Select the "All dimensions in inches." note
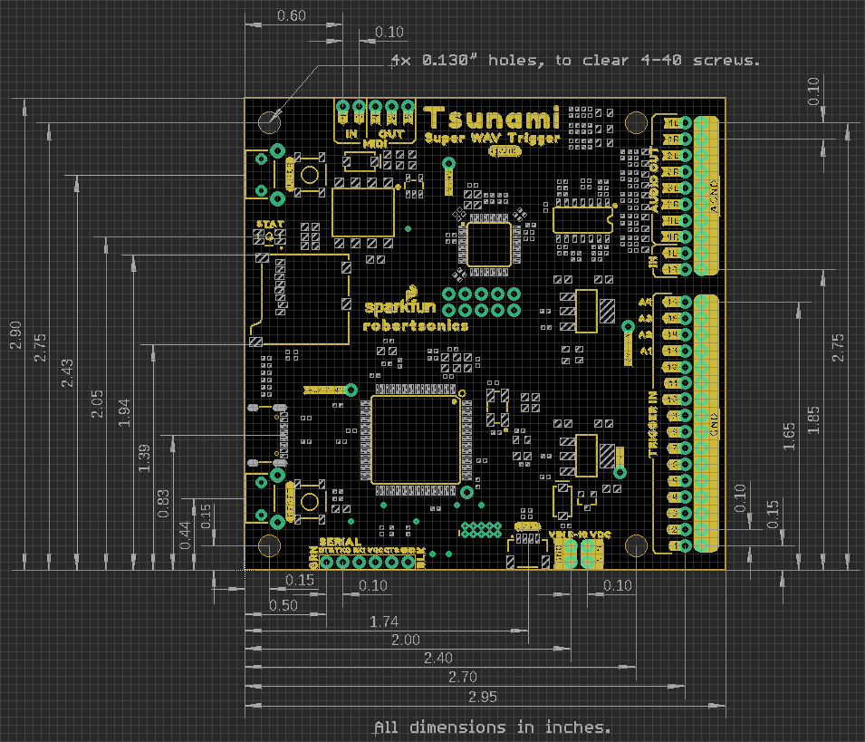865x742 pixels. click(x=492, y=728)
